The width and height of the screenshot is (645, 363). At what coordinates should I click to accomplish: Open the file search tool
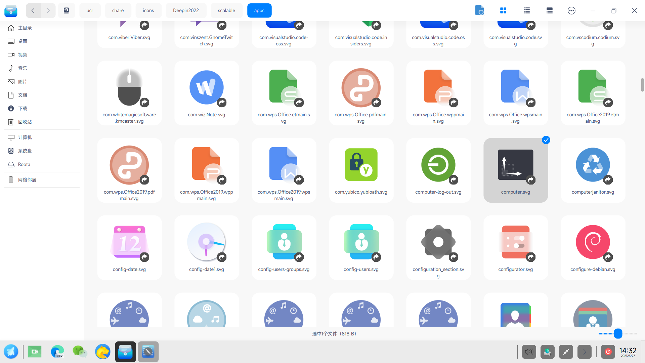(x=480, y=10)
